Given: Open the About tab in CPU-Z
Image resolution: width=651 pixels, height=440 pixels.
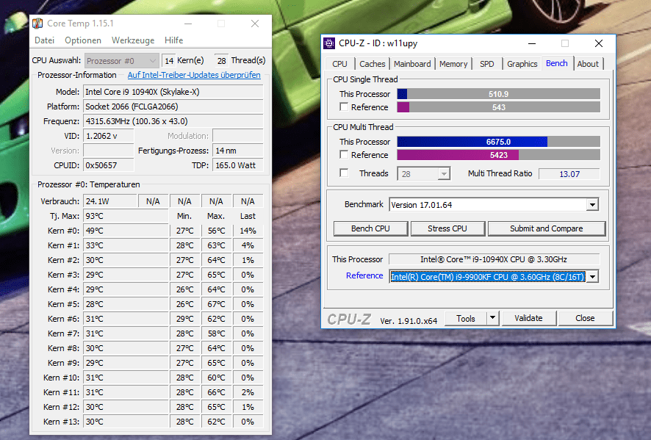Looking at the screenshot, I should [x=588, y=64].
